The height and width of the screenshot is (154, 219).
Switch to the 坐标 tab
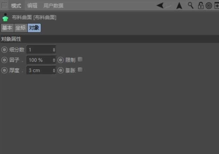click(x=20, y=28)
